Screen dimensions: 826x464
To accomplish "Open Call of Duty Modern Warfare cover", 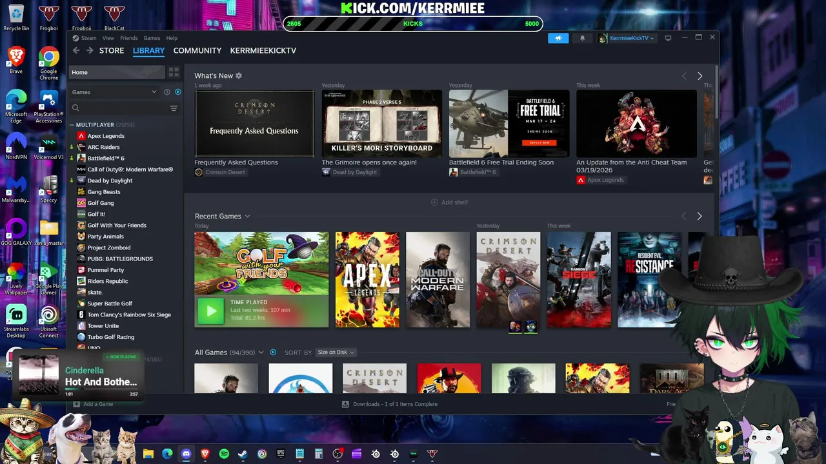I will pyautogui.click(x=438, y=280).
